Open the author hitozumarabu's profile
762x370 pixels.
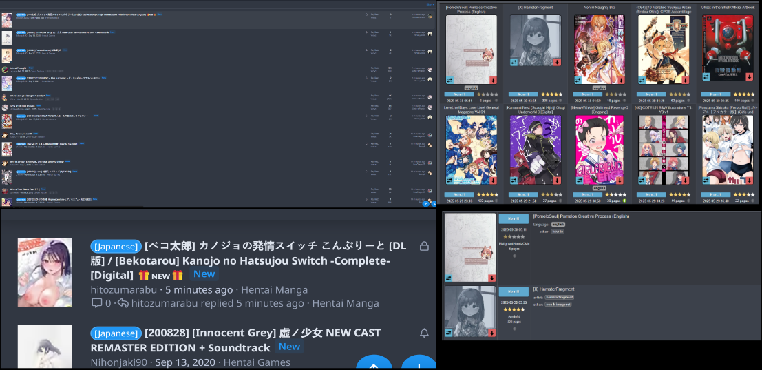[x=124, y=290]
